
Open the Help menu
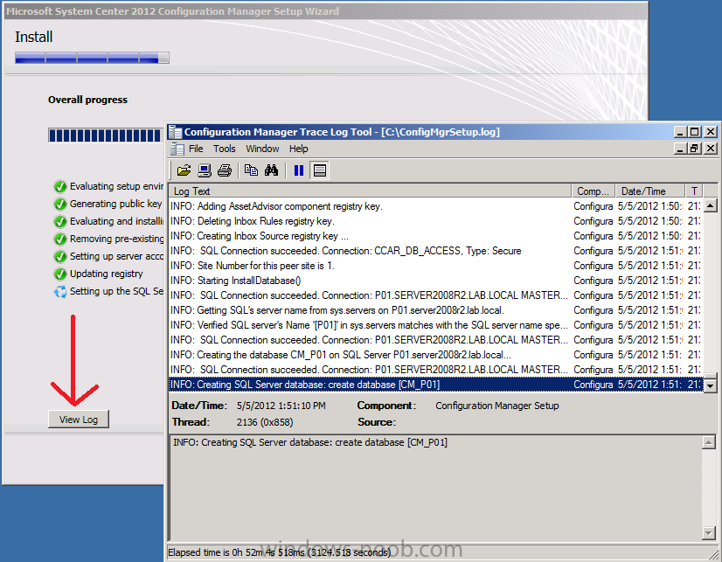coord(298,149)
